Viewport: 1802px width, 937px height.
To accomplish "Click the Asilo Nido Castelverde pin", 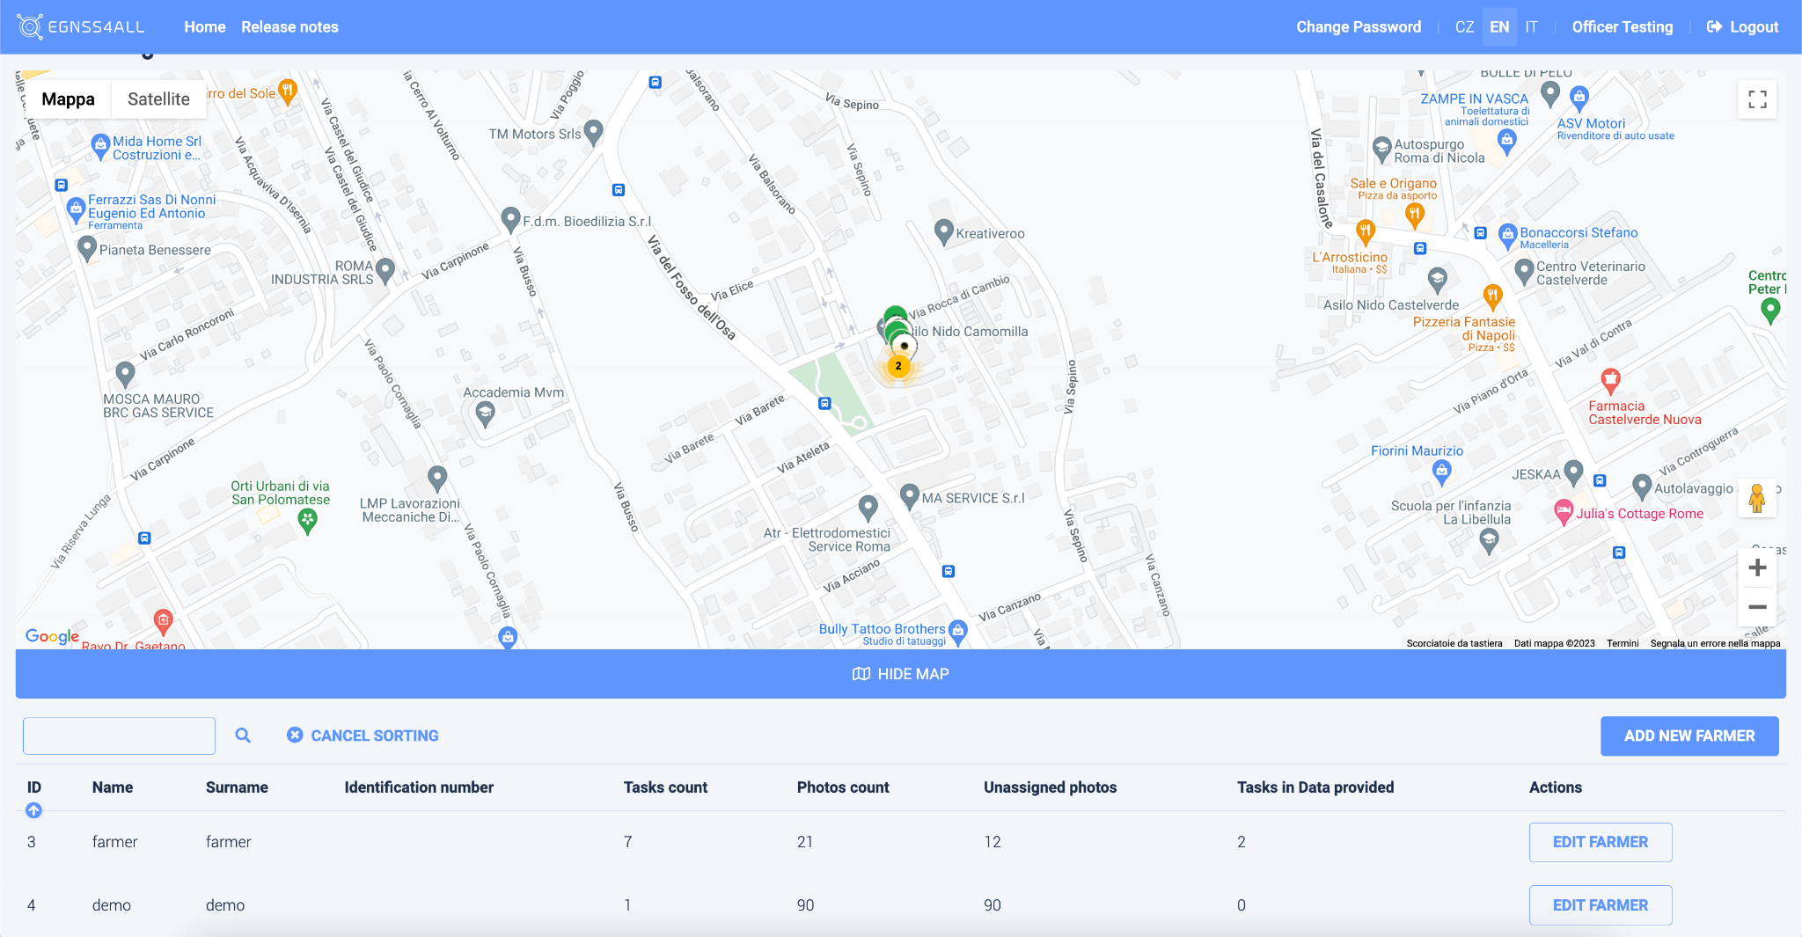I will (x=1437, y=280).
